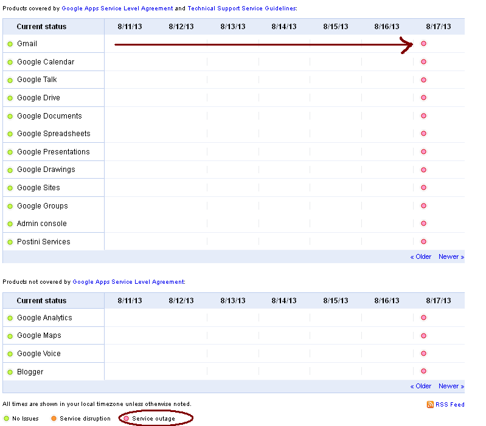This screenshot has height=426, width=486.
Task: Open the Google Apps Service Level Agreement link at top
Action: click(x=117, y=9)
